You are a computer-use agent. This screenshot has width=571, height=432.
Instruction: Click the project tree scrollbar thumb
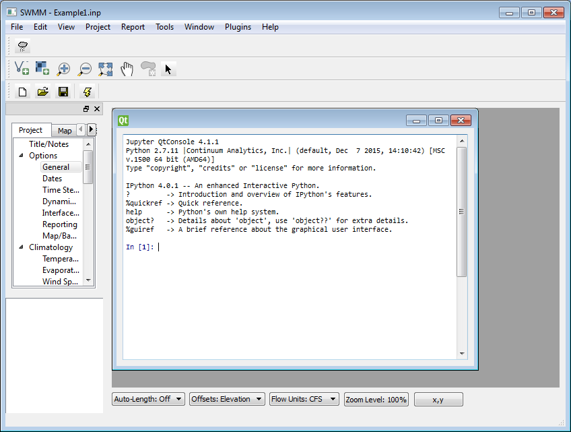point(88,167)
